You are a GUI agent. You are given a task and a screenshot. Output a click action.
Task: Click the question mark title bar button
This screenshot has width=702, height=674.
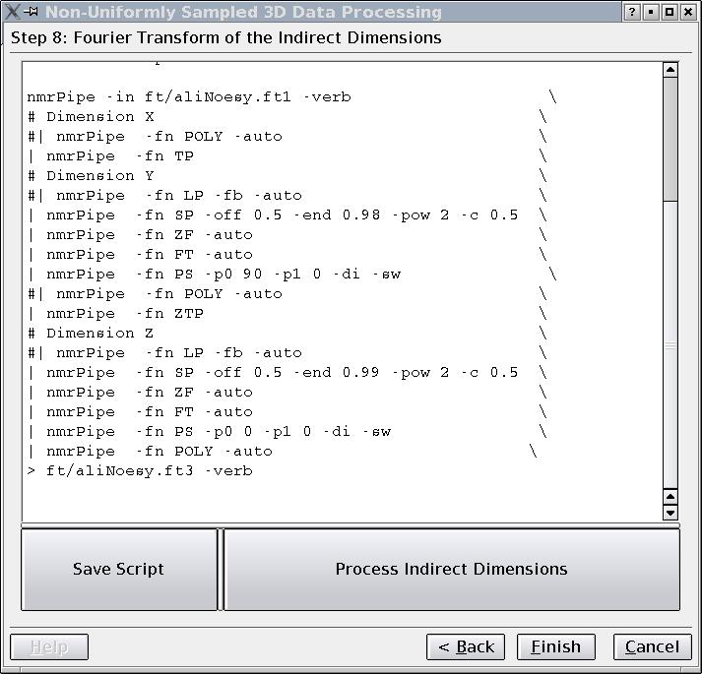(631, 13)
